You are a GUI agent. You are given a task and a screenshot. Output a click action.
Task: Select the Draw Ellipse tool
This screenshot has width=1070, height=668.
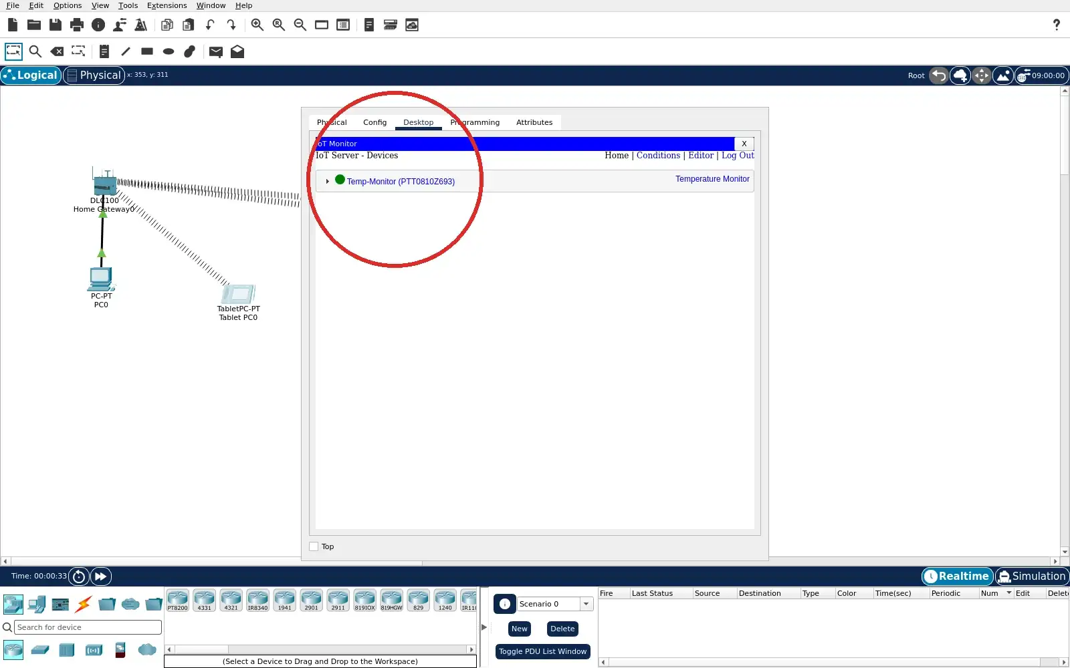click(x=169, y=51)
